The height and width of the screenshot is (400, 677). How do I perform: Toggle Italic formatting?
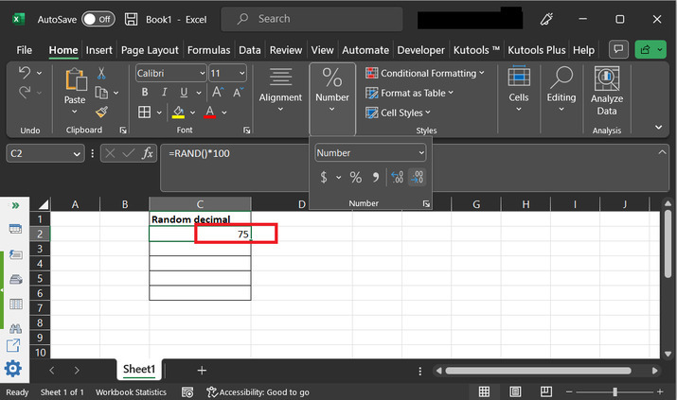pos(165,93)
